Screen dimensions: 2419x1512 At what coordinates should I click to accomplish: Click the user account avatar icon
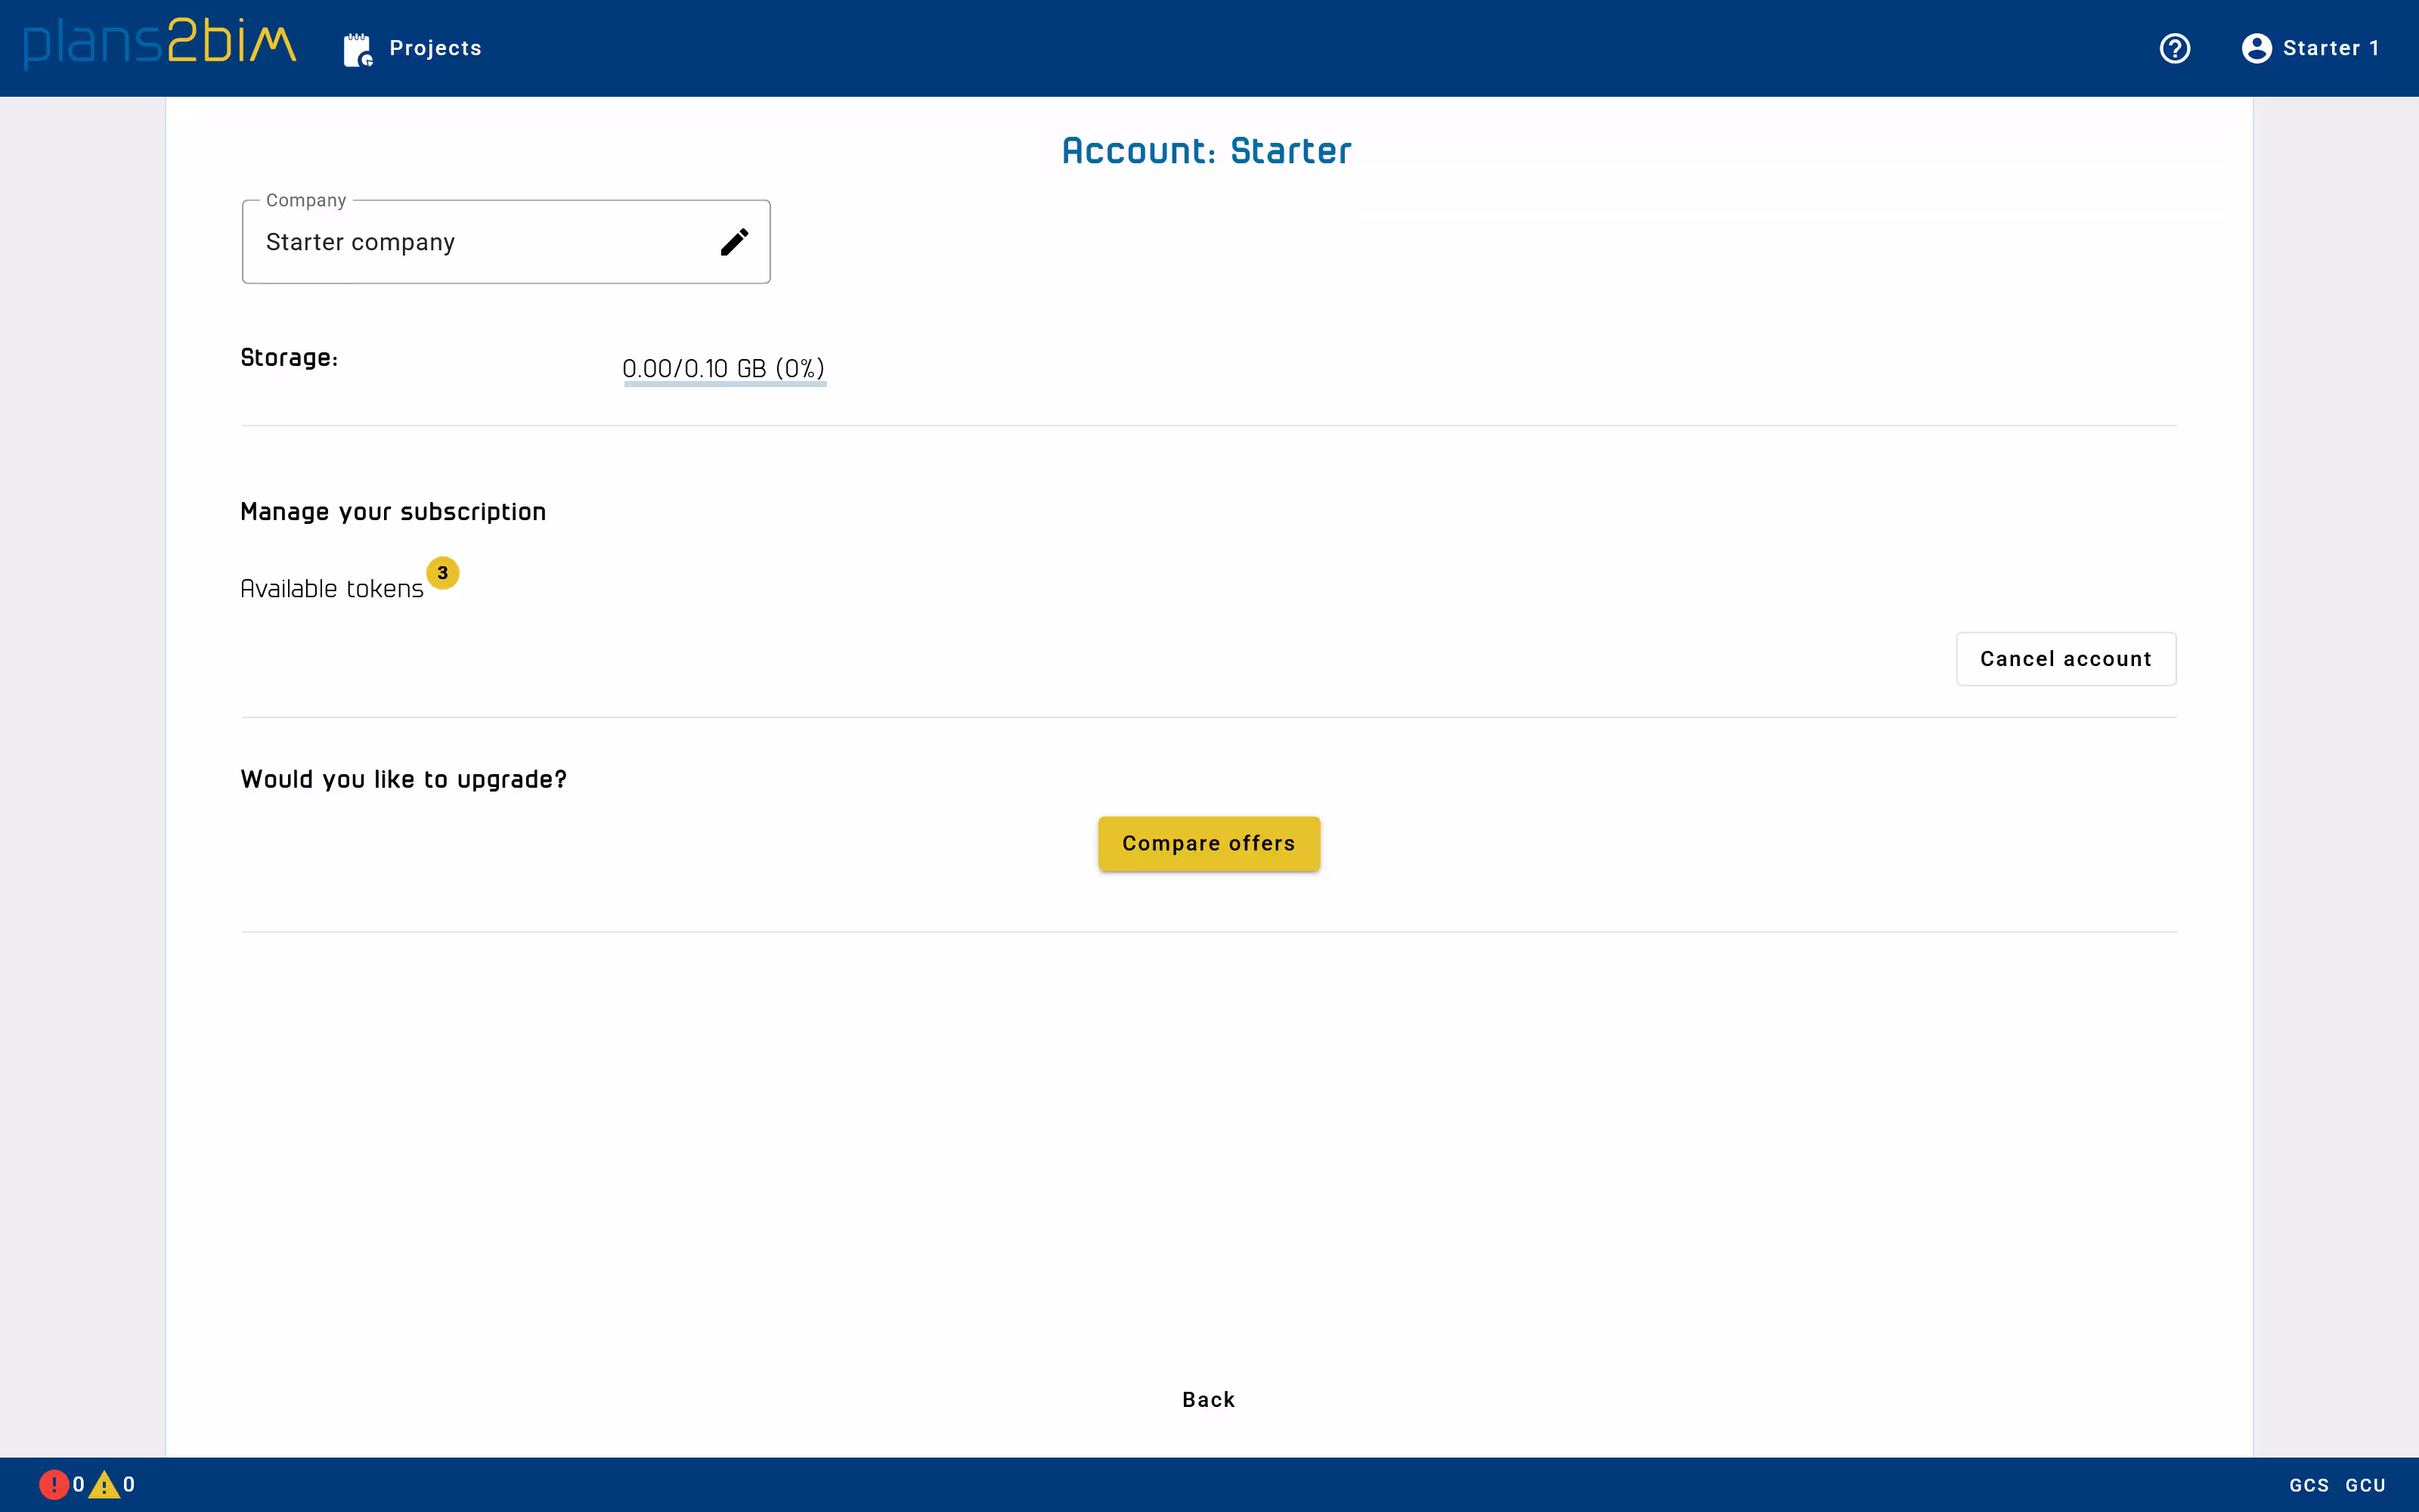[2256, 48]
